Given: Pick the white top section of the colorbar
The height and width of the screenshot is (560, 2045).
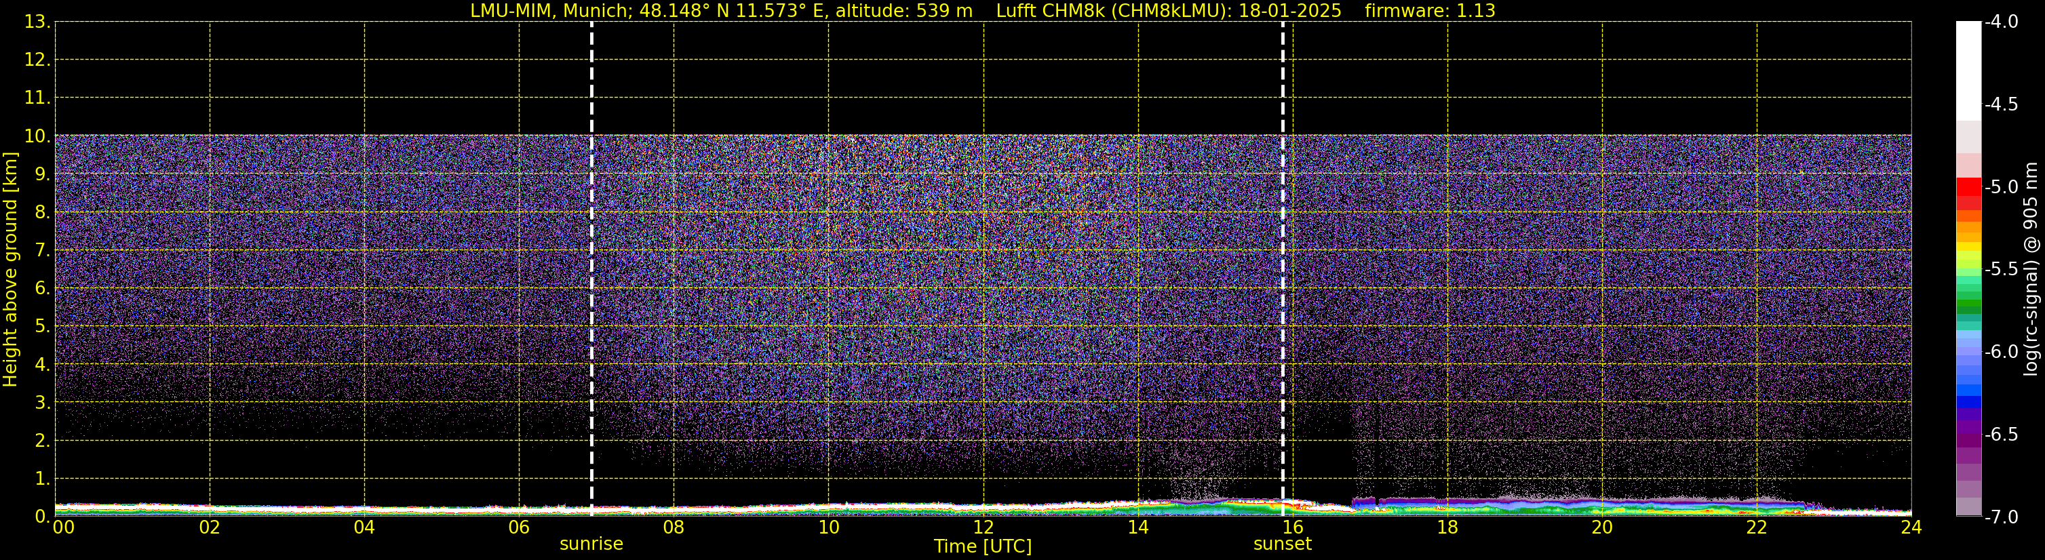Looking at the screenshot, I should pyautogui.click(x=1968, y=71).
